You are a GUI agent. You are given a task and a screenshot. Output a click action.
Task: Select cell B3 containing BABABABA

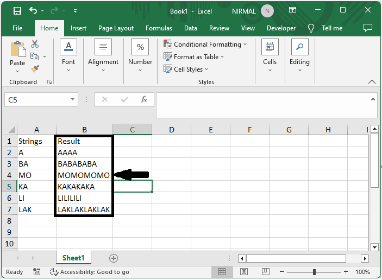[84, 164]
